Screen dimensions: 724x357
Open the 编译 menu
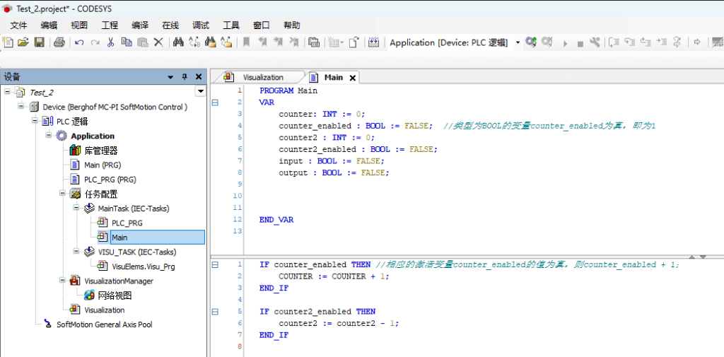[x=140, y=25]
